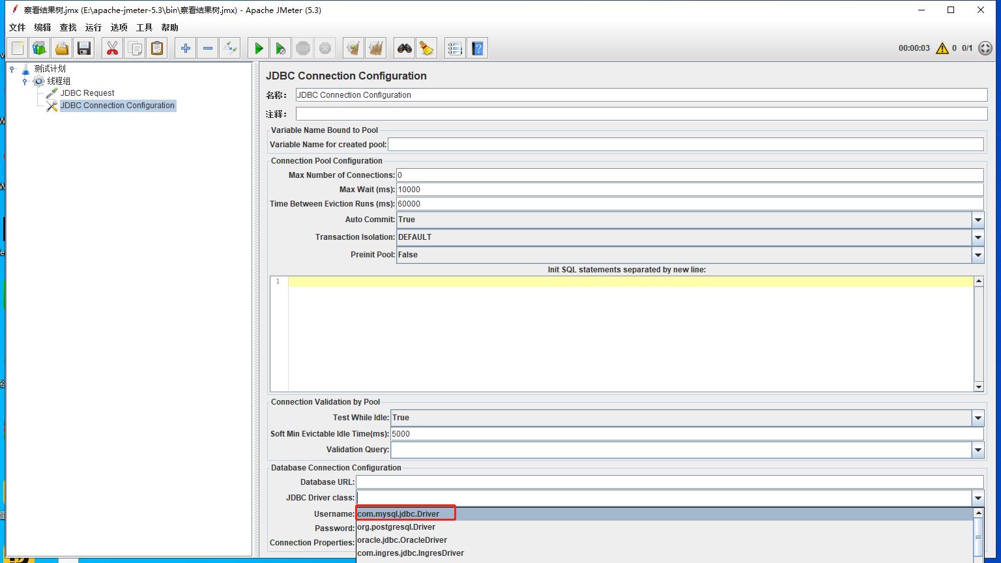Open the Validation Query dropdown
The height and width of the screenshot is (563, 1001).
coord(978,450)
